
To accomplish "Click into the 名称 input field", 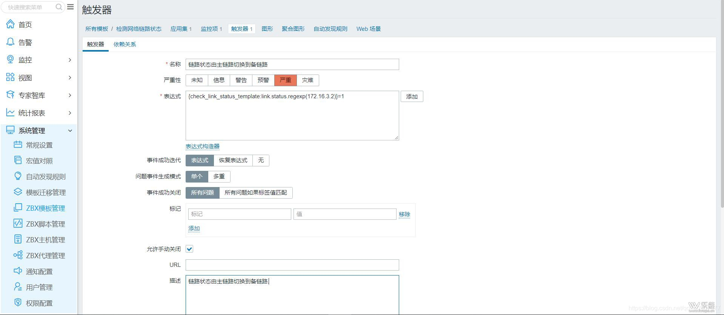I will [x=292, y=64].
